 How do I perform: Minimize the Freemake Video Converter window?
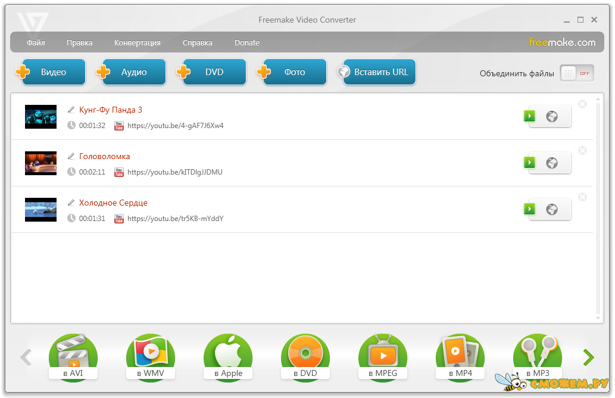566,20
